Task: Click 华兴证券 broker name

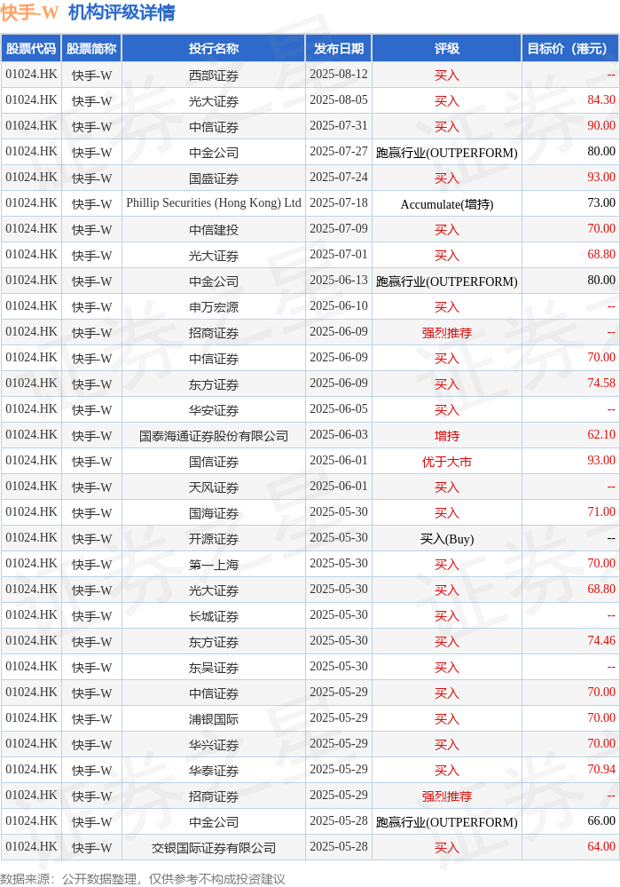Action: [214, 744]
